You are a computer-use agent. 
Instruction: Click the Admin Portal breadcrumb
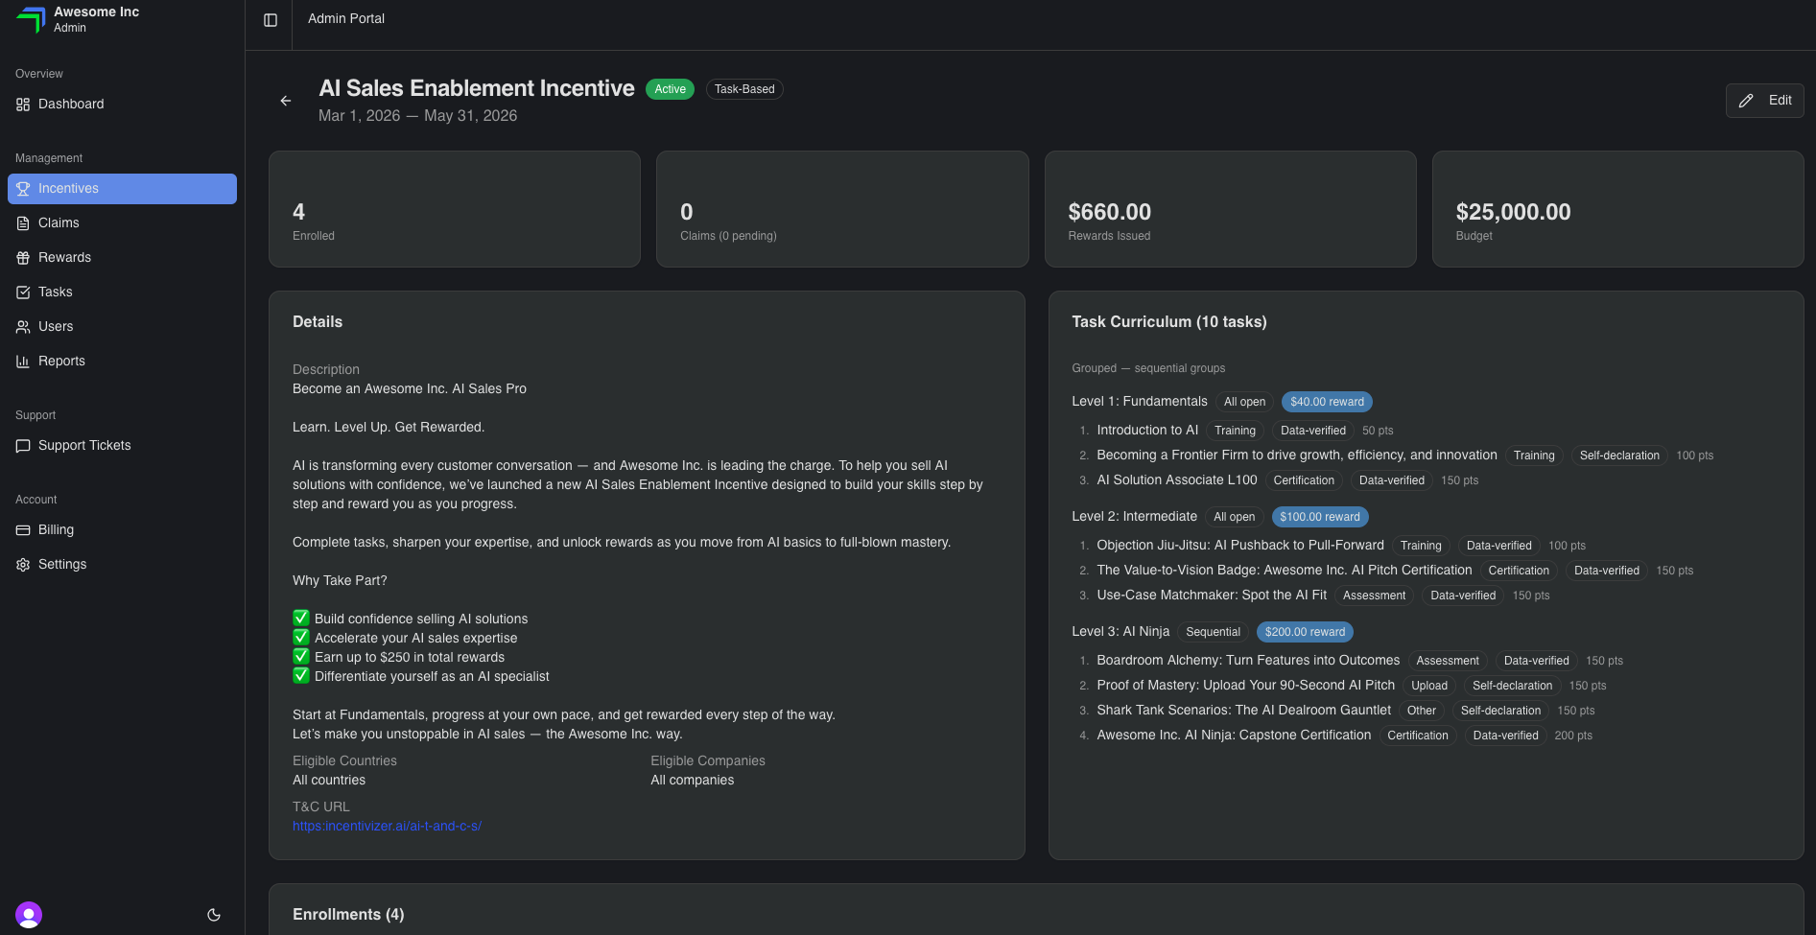[346, 18]
